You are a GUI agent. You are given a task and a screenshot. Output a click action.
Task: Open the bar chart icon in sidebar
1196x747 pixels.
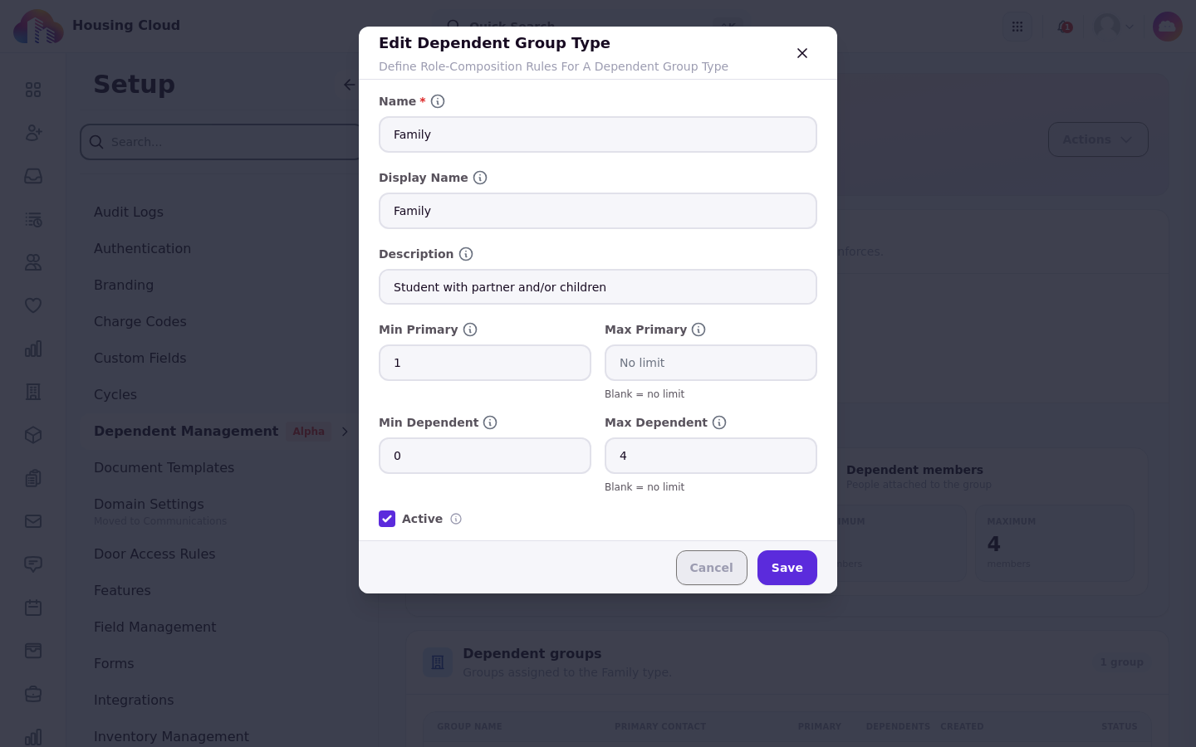click(x=33, y=349)
